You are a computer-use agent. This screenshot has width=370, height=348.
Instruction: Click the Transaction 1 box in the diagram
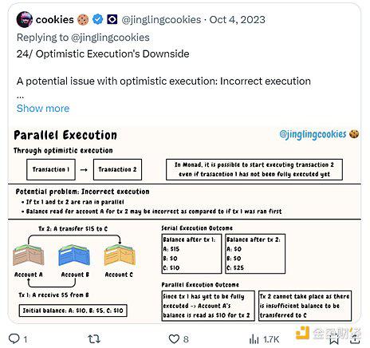point(51,169)
